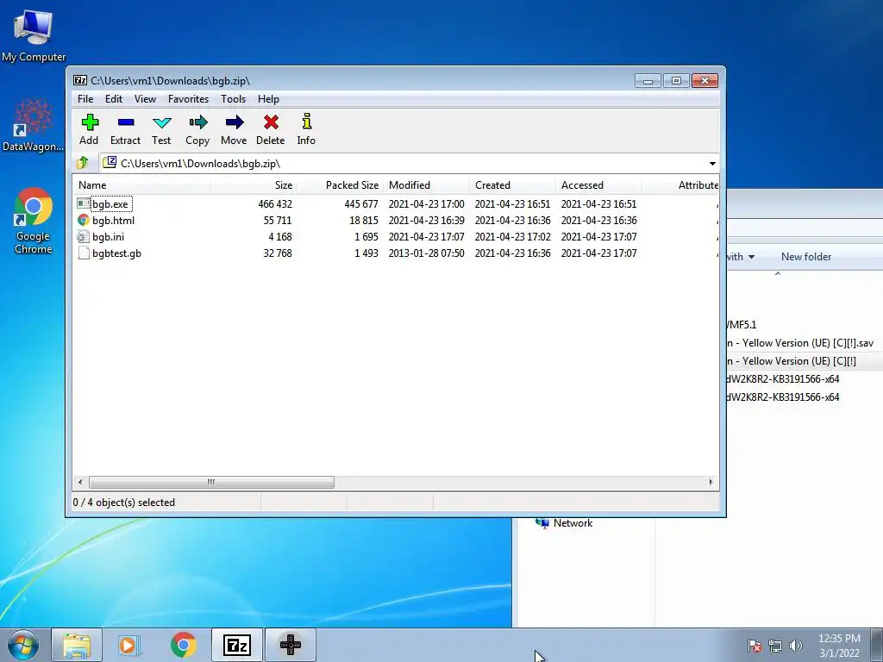Click the packed size 18 815
Viewport: 883px width, 662px height.
(x=364, y=220)
